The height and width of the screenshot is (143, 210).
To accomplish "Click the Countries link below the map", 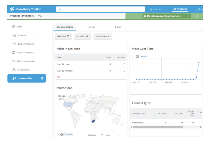I will click(x=68, y=134).
